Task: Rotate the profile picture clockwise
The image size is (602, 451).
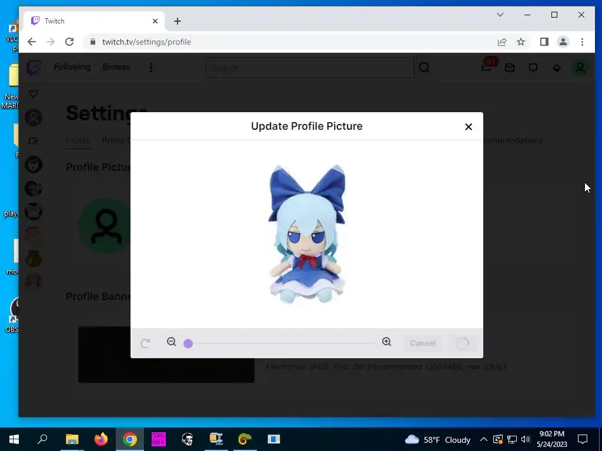Action: pos(145,343)
